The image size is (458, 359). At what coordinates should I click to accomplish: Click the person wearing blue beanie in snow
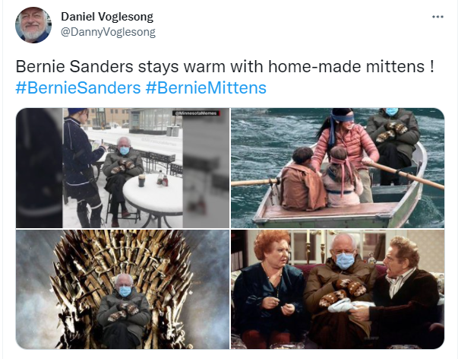[82, 167]
